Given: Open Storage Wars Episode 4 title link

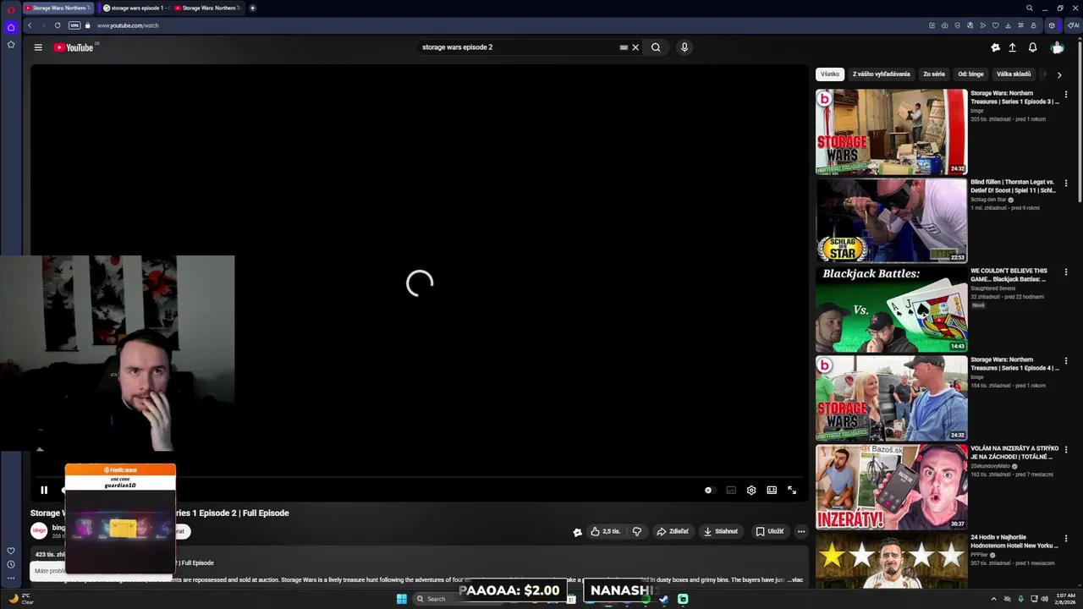Looking at the screenshot, I should (1014, 364).
